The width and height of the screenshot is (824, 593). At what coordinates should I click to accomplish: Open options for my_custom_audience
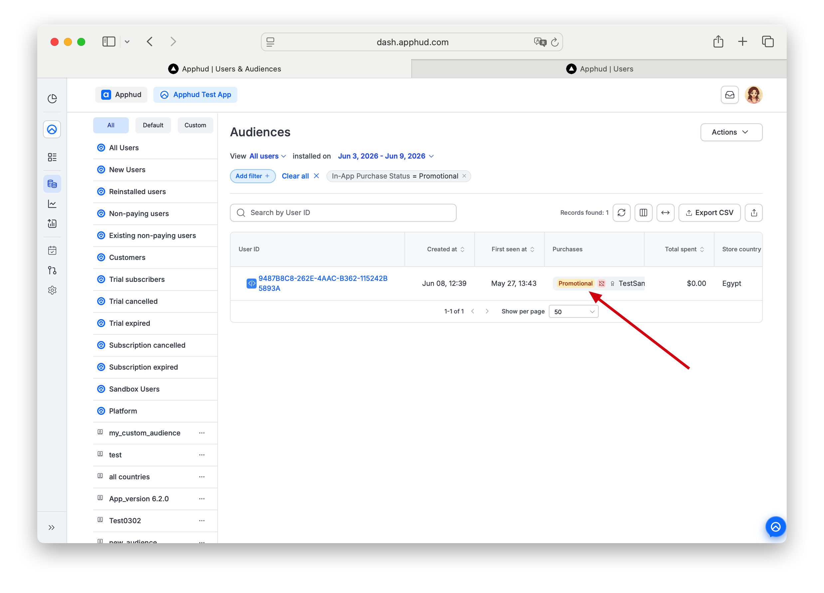click(x=202, y=433)
